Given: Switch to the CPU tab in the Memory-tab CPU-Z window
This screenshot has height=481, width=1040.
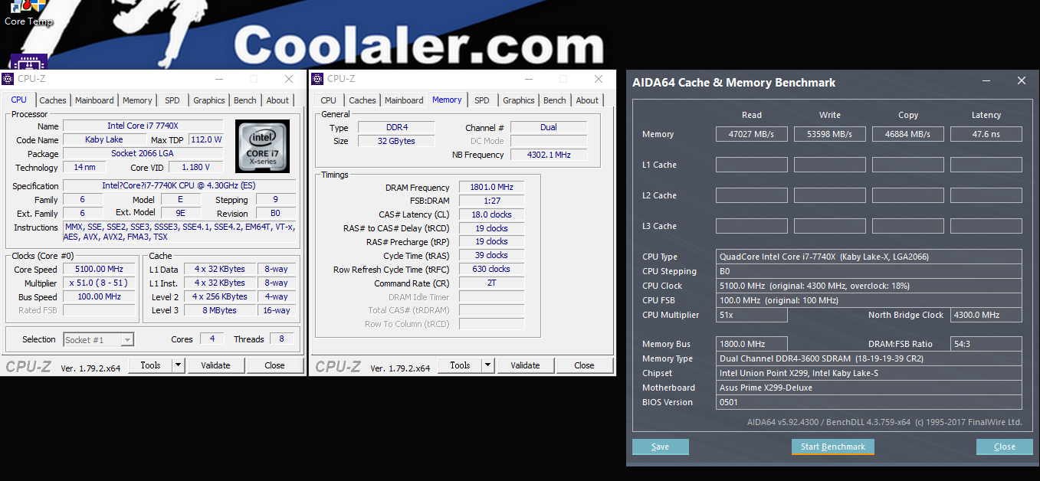Looking at the screenshot, I should 329,100.
